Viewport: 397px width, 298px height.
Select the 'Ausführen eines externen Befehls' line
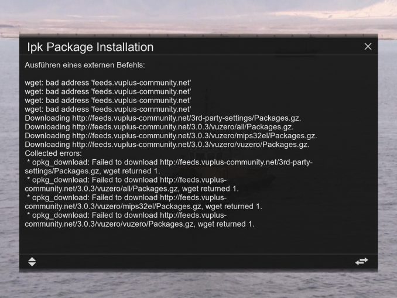coord(85,65)
